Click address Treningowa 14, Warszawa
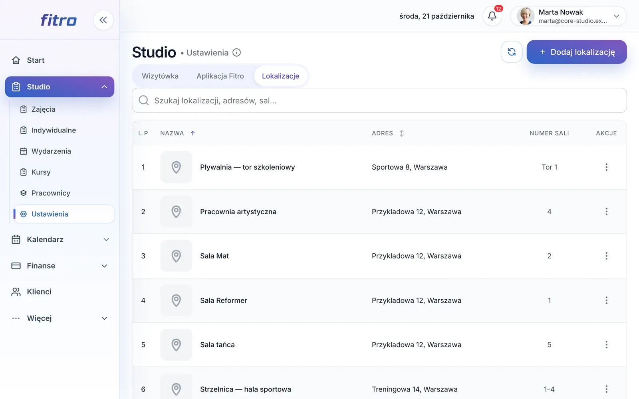This screenshot has height=399, width=639. coord(415,389)
